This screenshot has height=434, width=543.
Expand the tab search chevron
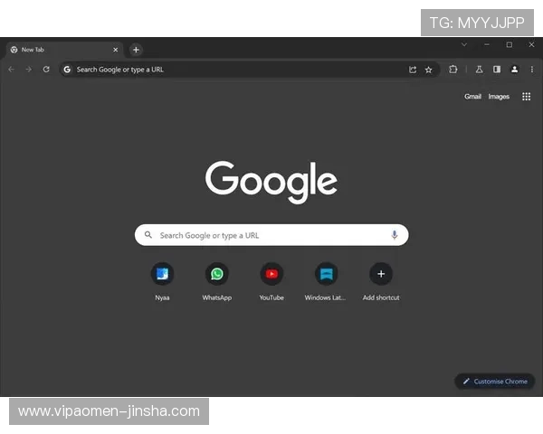point(464,44)
